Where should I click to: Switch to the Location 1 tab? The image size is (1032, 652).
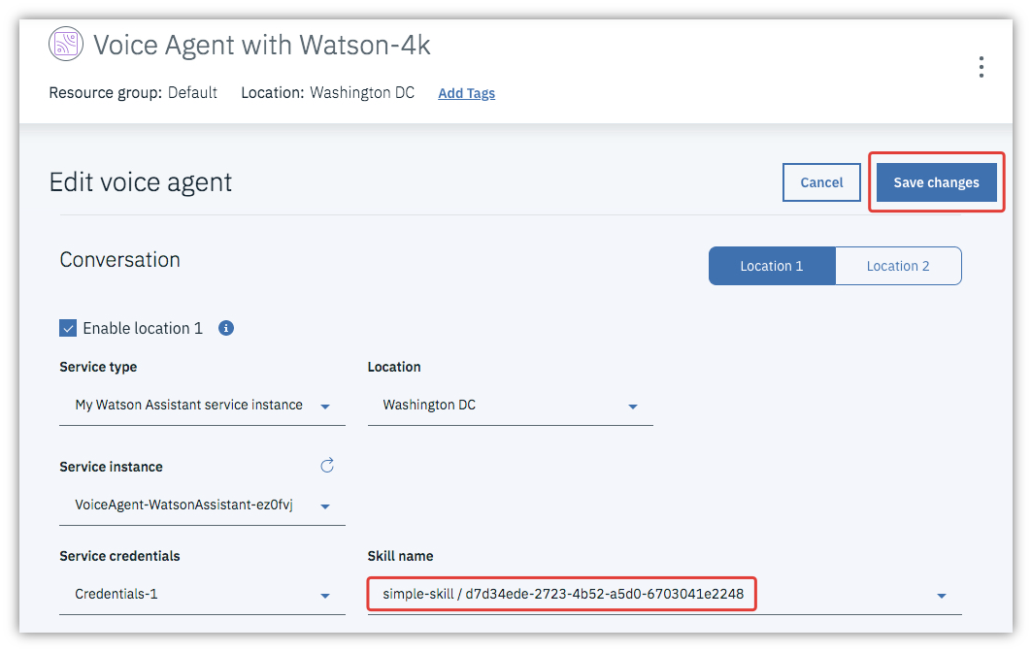(x=772, y=266)
